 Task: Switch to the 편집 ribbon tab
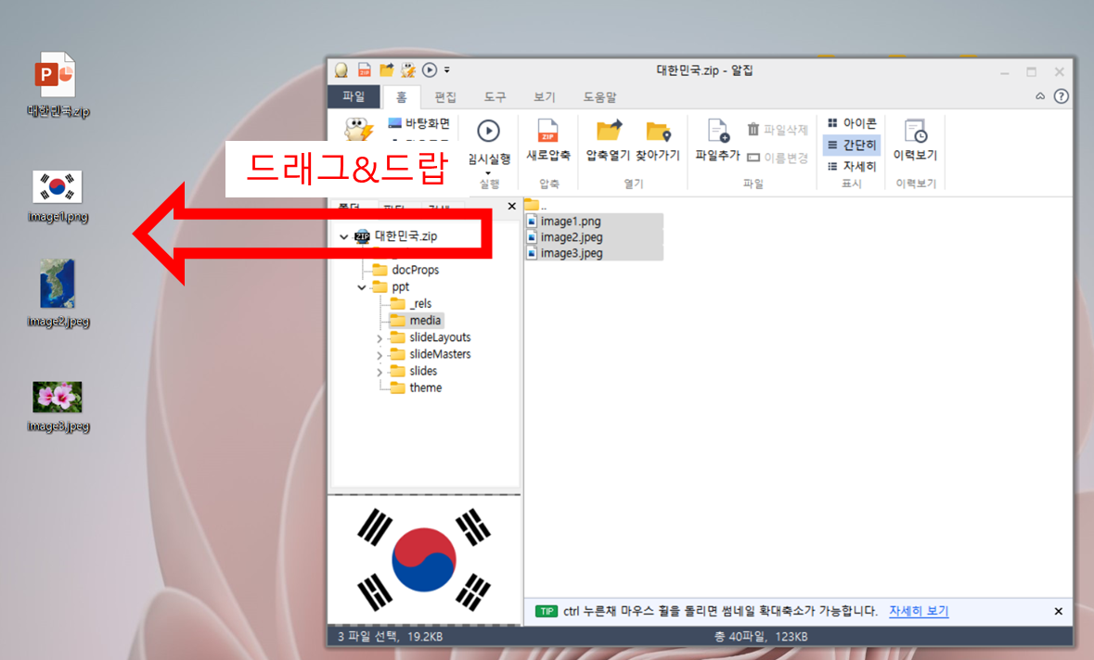point(445,97)
